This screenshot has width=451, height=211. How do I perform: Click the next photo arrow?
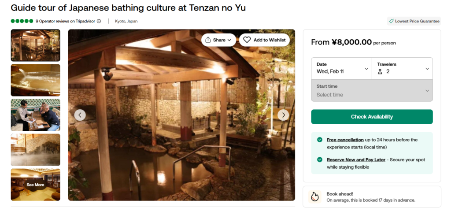click(x=283, y=115)
